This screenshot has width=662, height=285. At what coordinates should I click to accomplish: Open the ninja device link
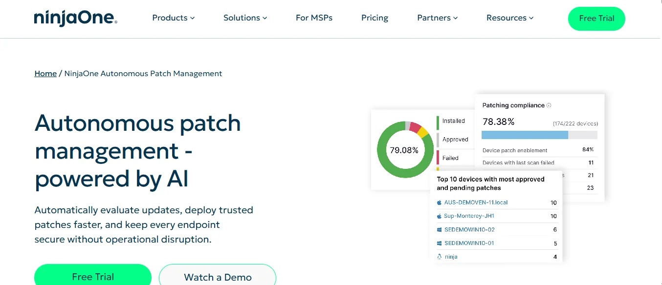451,257
